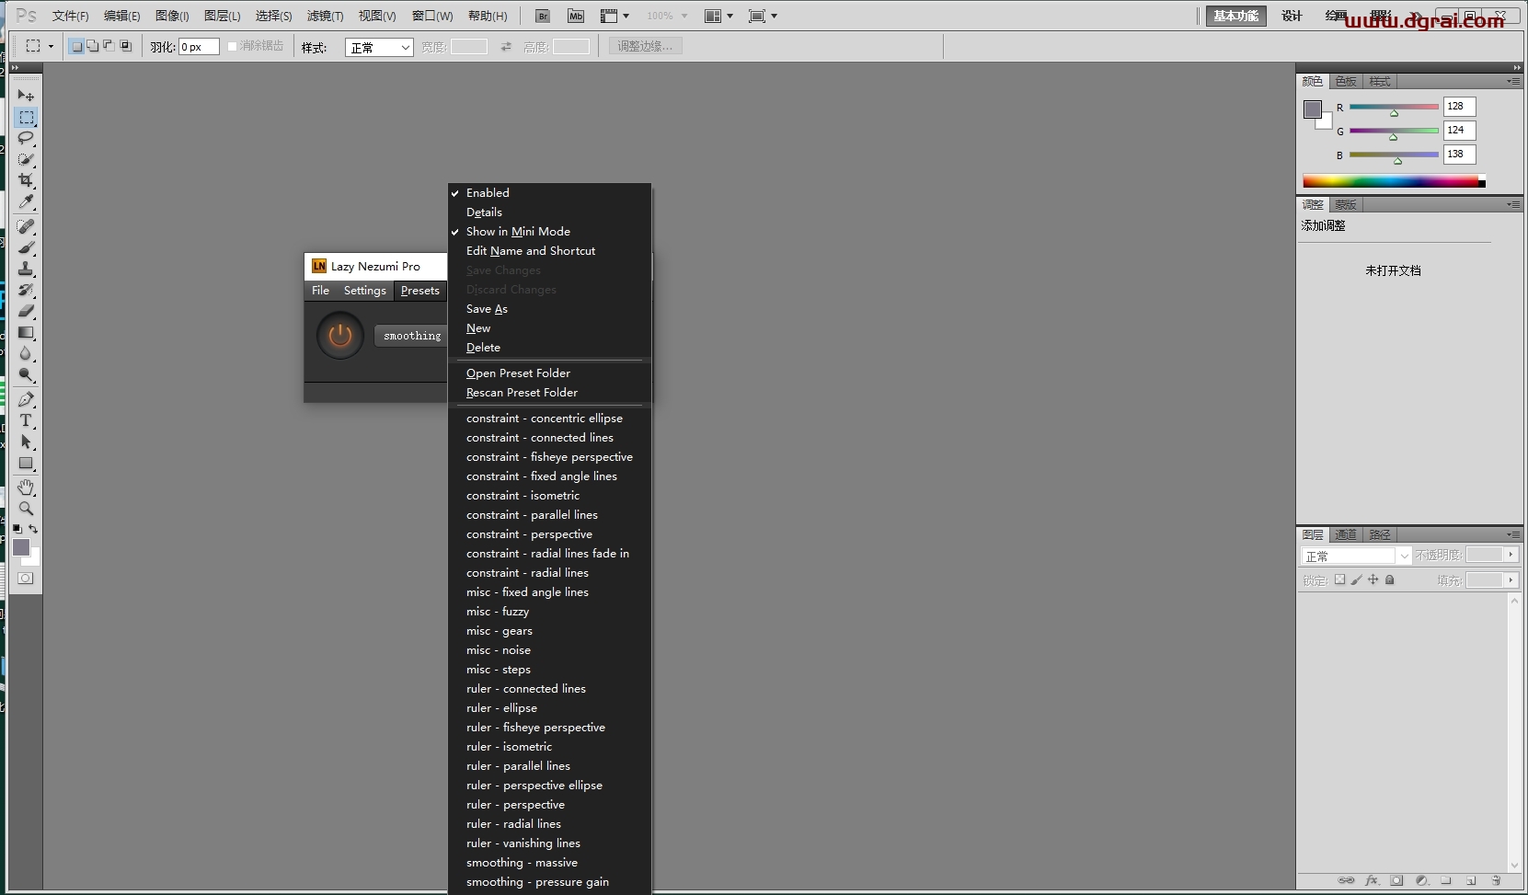Select the Zoom tool
Viewport: 1528px width, 895px height.
pyautogui.click(x=26, y=508)
